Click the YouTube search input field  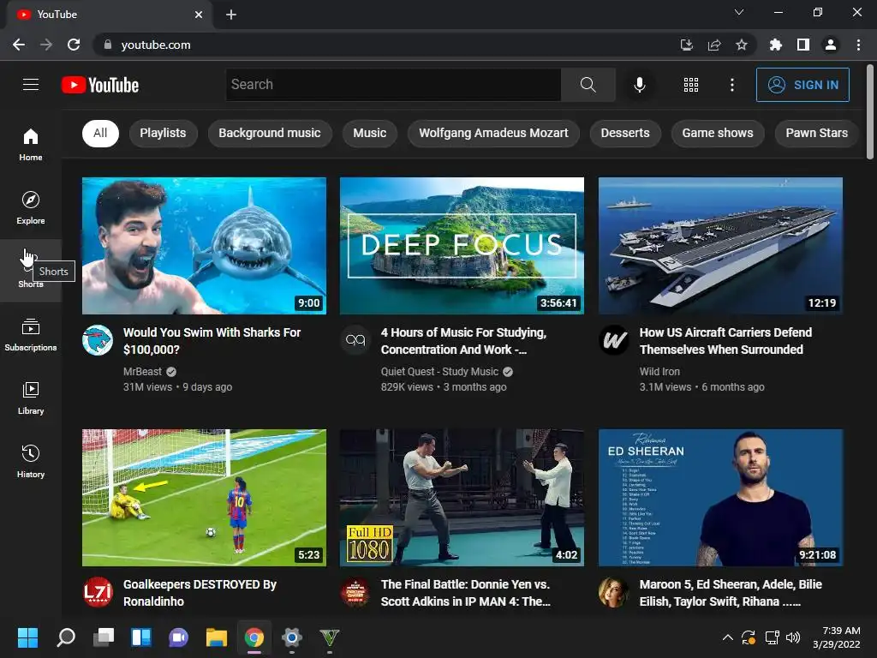(x=393, y=85)
